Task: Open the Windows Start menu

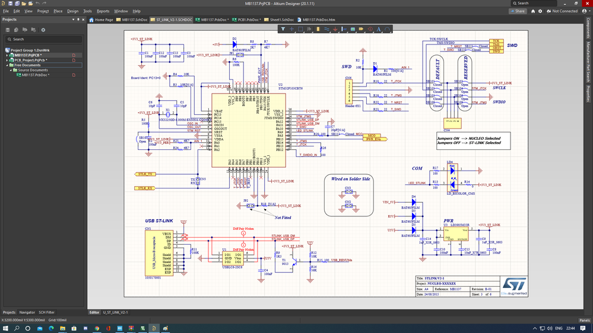Action: (x=5, y=328)
